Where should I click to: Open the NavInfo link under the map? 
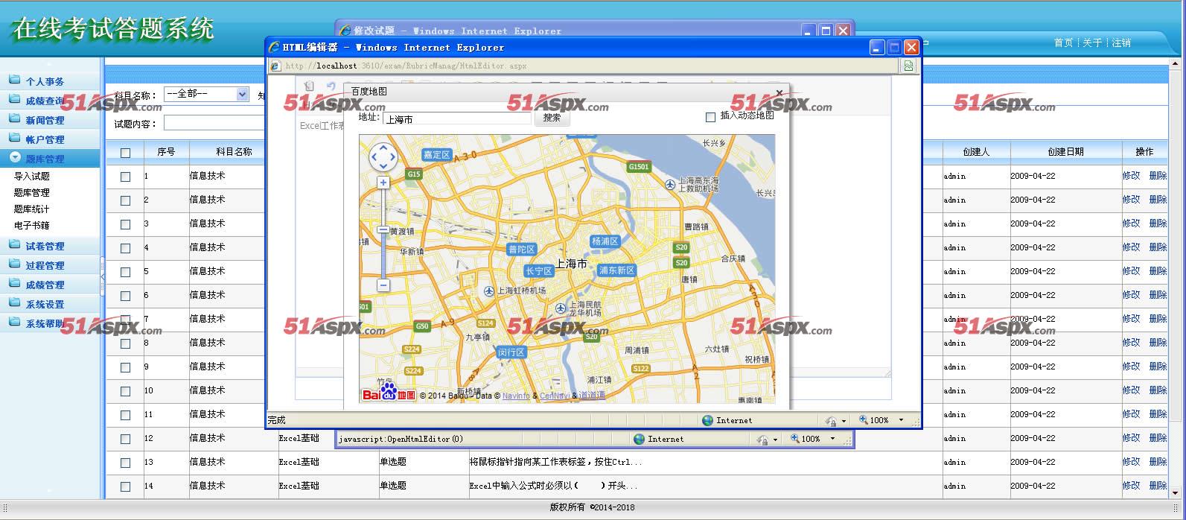516,396
